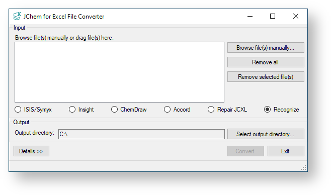Click inside the input file list box
Viewport: 332px width, 196px height.
coord(119,72)
